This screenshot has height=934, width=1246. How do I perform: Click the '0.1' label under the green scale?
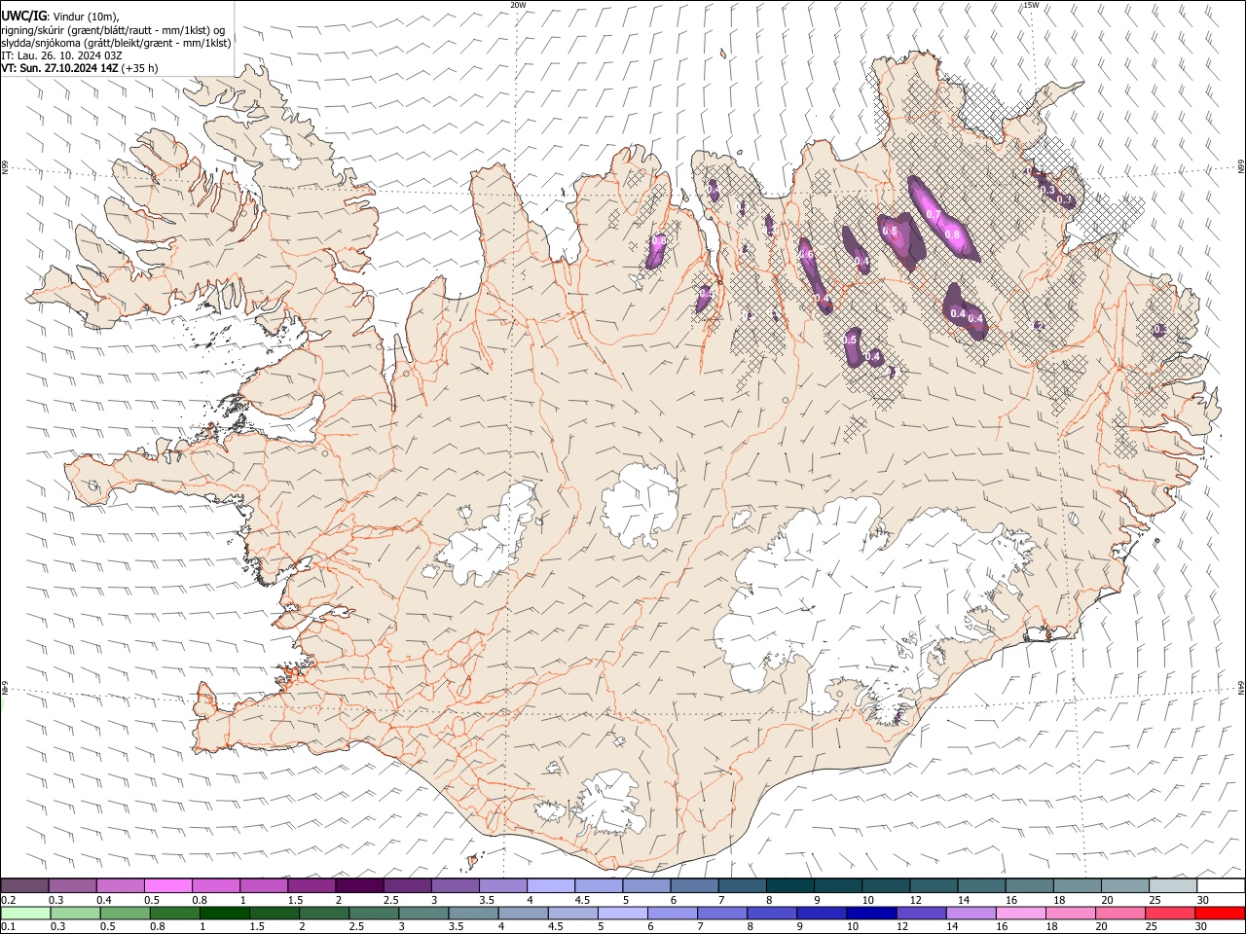coord(8,926)
